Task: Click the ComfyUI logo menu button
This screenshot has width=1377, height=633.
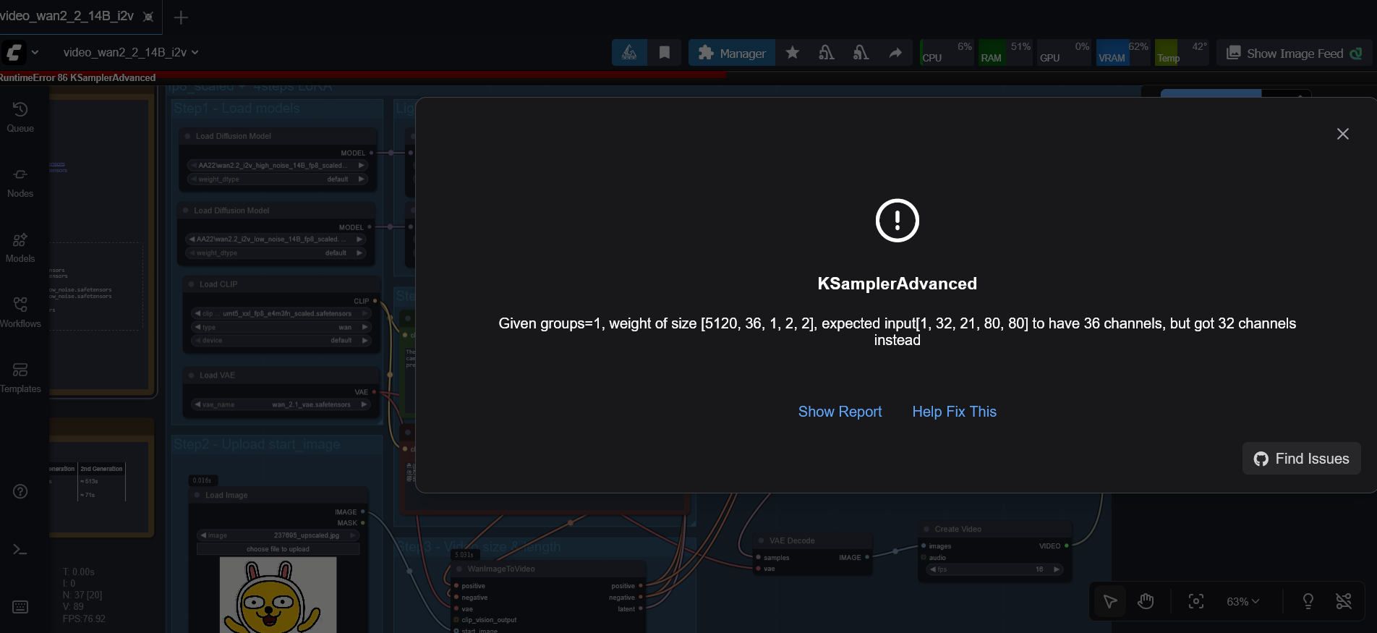Action: [x=14, y=53]
